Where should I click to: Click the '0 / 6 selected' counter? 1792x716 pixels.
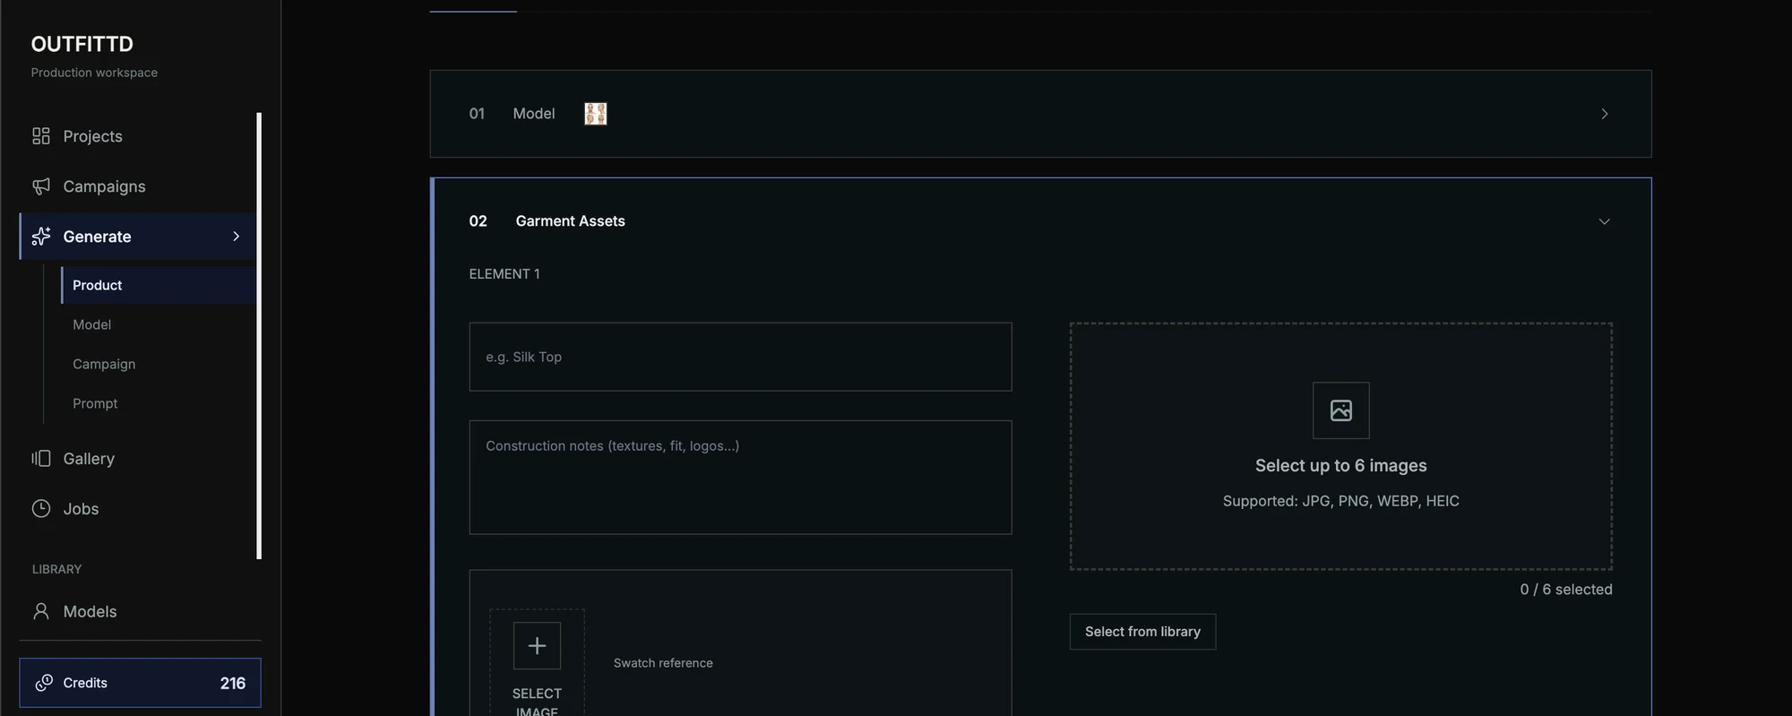(x=1566, y=590)
